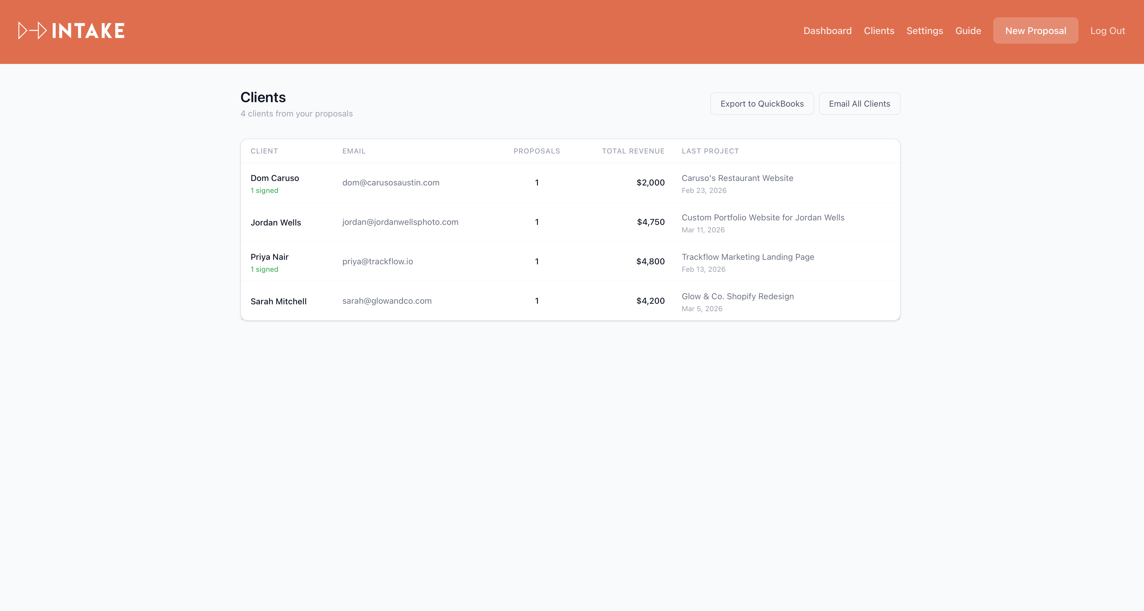The image size is (1144, 611).
Task: Click the Proposals column header
Action: pos(536,151)
